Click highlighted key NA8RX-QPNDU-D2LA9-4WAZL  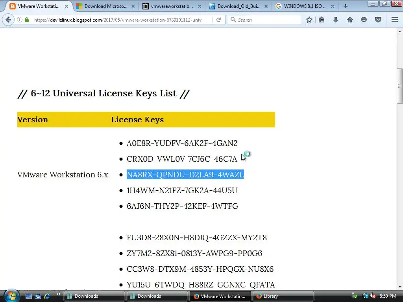(x=185, y=175)
